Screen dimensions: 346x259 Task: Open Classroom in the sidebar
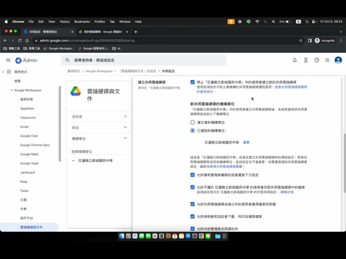tap(28, 118)
